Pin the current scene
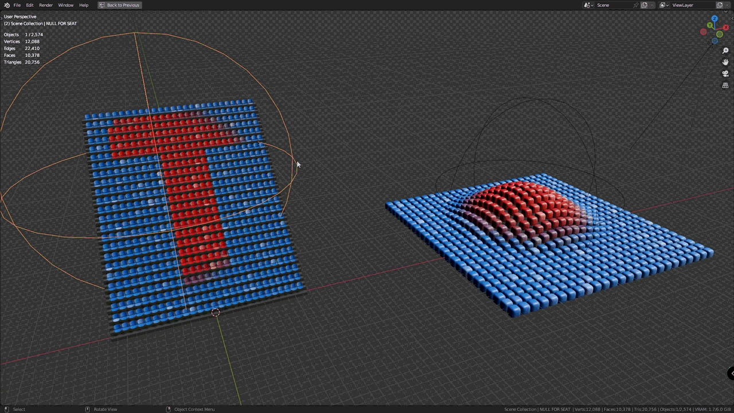The image size is (734, 413). coord(635,5)
